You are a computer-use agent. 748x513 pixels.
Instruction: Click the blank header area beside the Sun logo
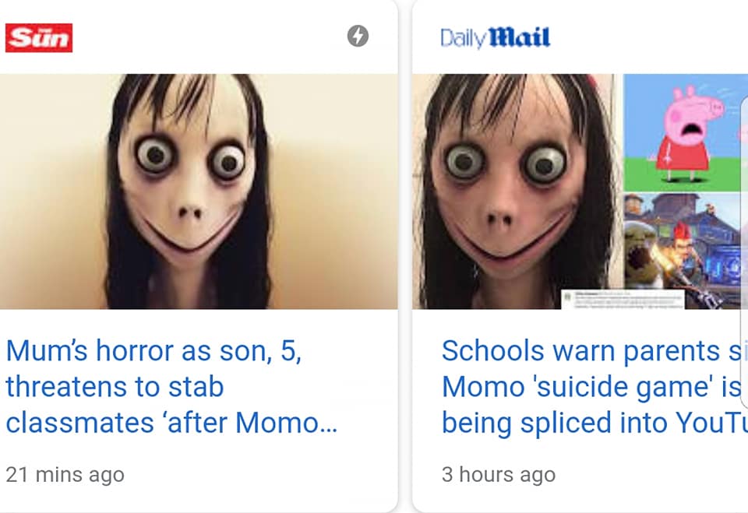210,37
